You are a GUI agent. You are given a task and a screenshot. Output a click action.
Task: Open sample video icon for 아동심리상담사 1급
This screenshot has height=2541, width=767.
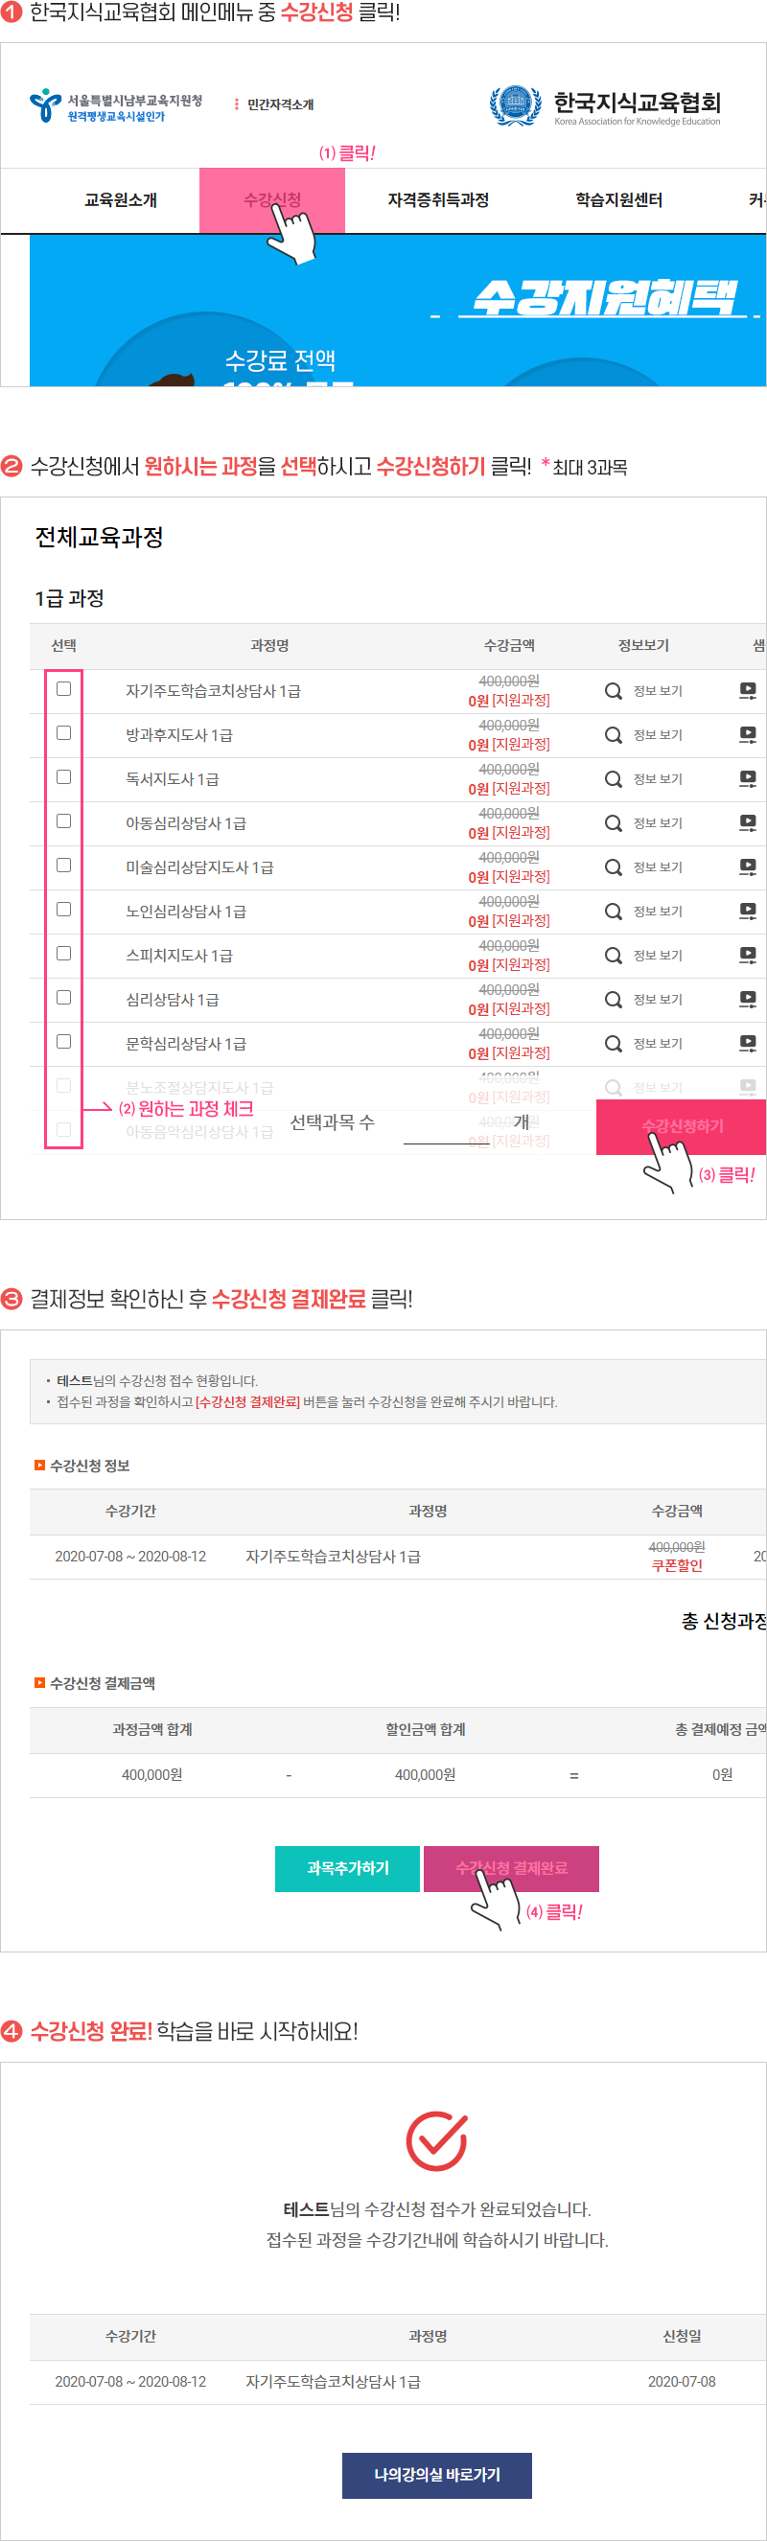tap(747, 822)
